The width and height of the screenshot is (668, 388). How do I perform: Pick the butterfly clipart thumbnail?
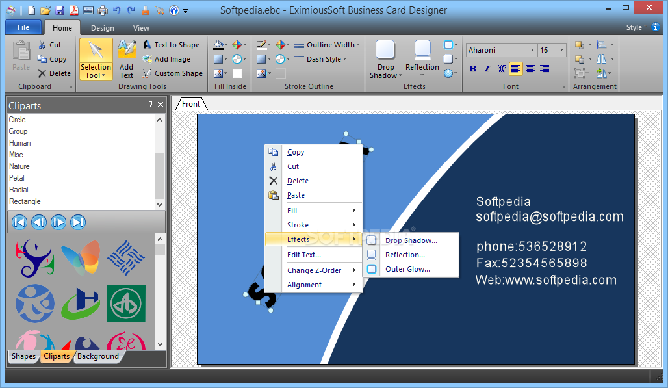(81, 257)
